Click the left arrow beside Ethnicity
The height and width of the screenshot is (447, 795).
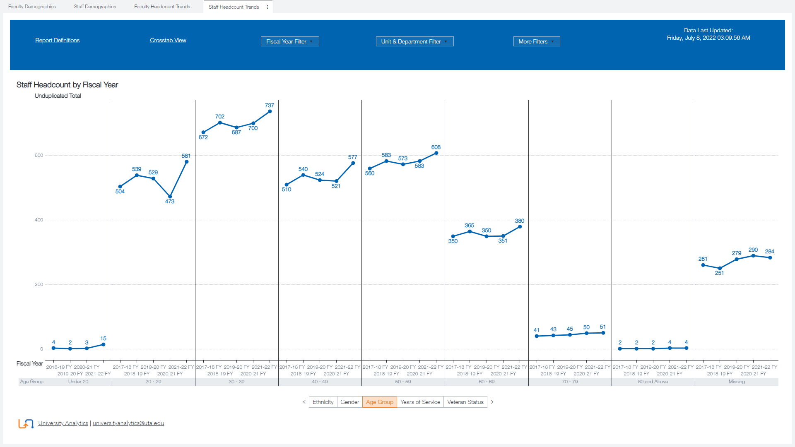[304, 402]
